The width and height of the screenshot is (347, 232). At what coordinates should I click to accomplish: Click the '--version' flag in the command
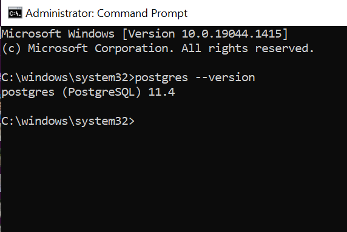(225, 78)
